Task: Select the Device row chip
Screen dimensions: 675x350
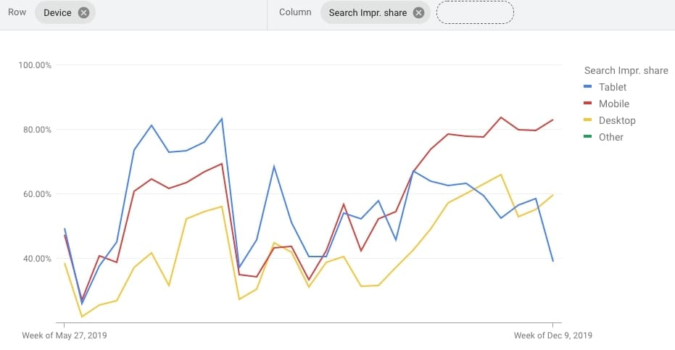Action: coord(65,12)
